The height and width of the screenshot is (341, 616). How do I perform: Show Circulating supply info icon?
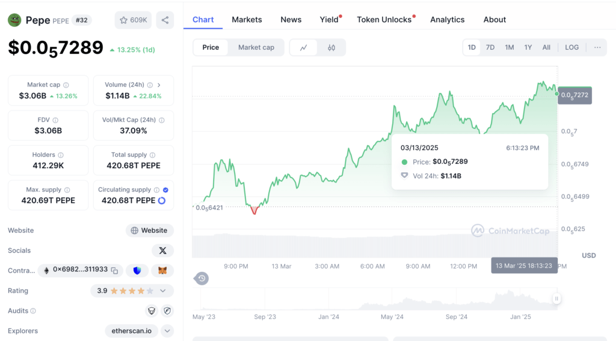pos(157,190)
